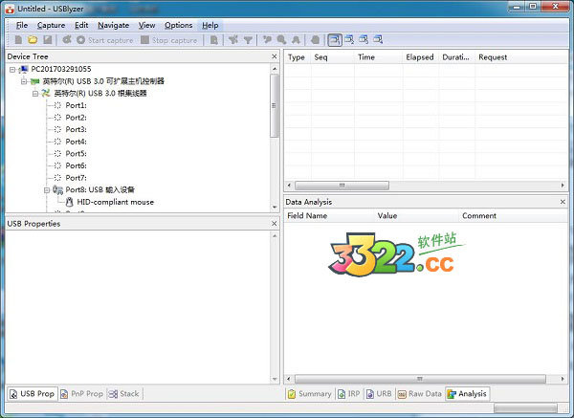This screenshot has width=574, height=418.
Task: Select Port7: in the device tree
Action: 76,178
